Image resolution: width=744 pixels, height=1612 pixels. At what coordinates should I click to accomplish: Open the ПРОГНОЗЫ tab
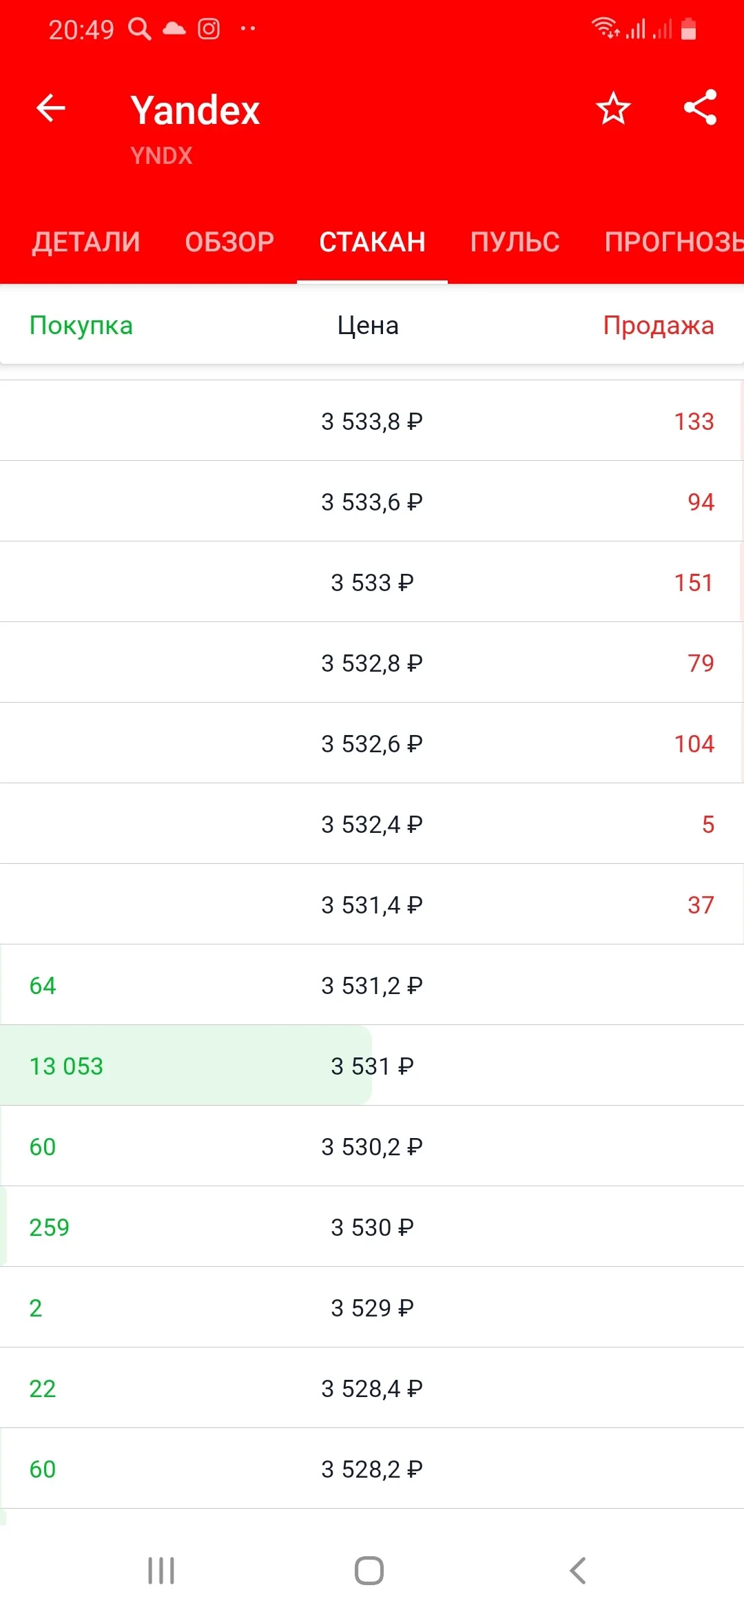[674, 242]
